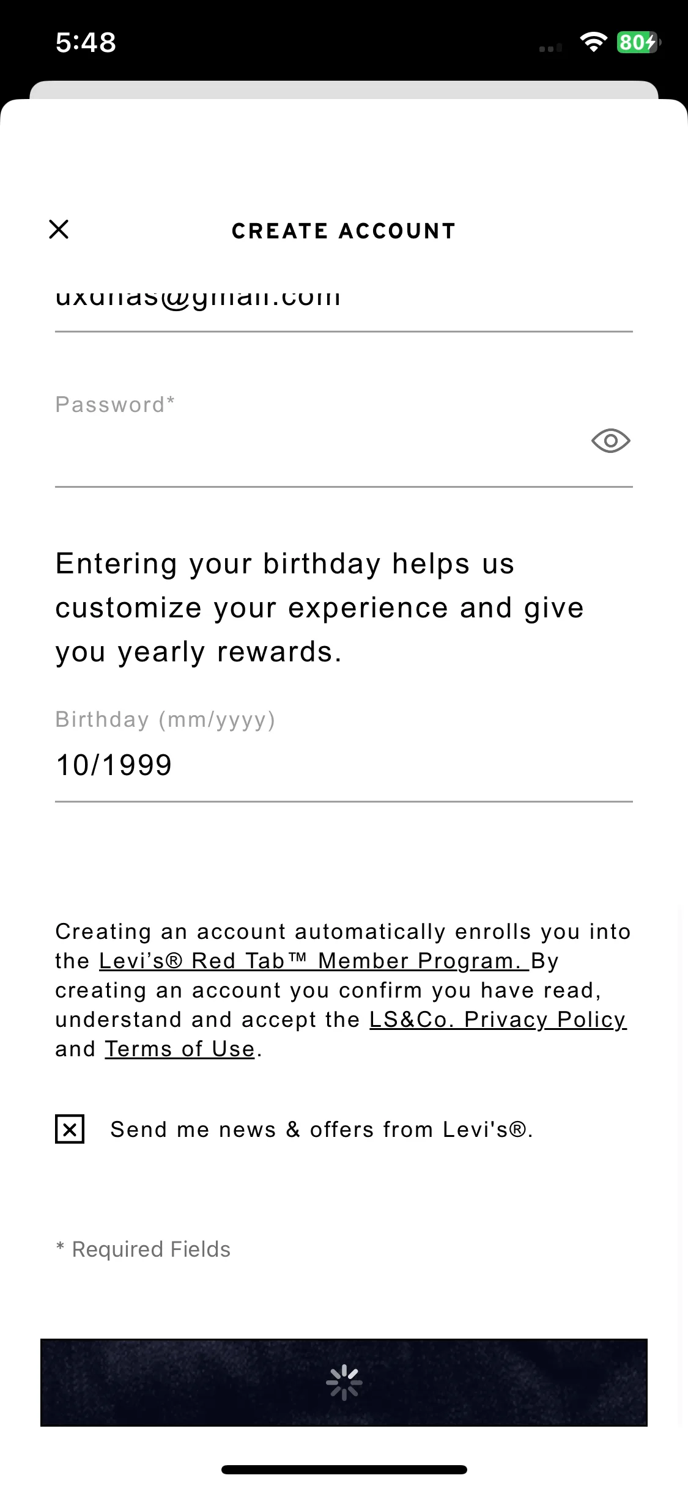Tap the 'Birthday (mm/yyyy)' field label
Screen dimensions: 688x1489
click(x=165, y=720)
